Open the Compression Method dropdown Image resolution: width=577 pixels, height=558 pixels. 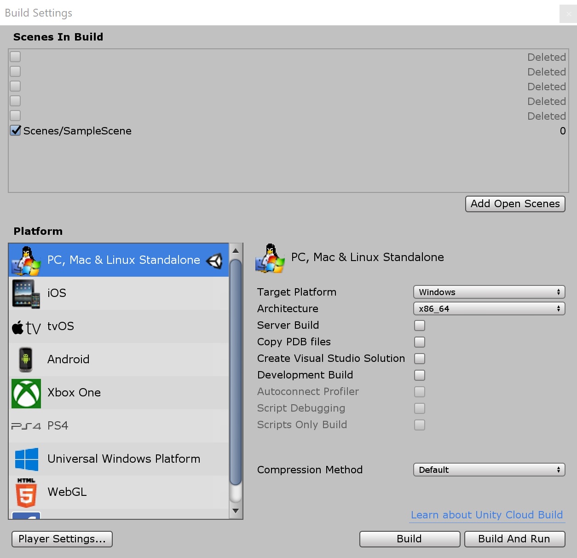pyautogui.click(x=489, y=470)
